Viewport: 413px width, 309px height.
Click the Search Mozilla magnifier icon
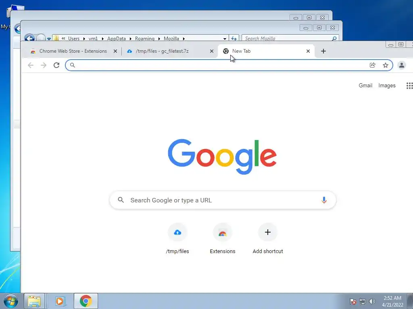coord(334,38)
